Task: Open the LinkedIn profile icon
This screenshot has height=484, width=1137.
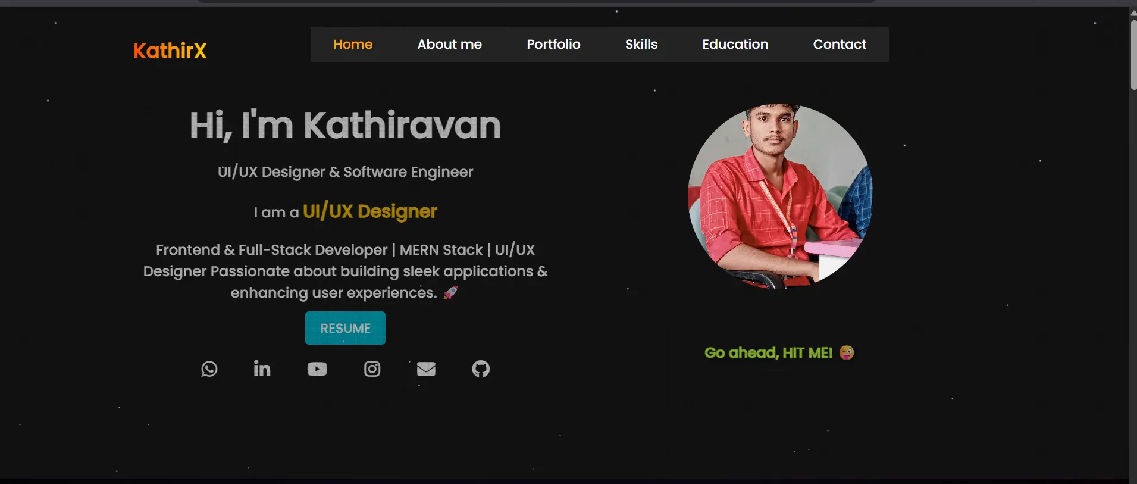Action: click(262, 369)
